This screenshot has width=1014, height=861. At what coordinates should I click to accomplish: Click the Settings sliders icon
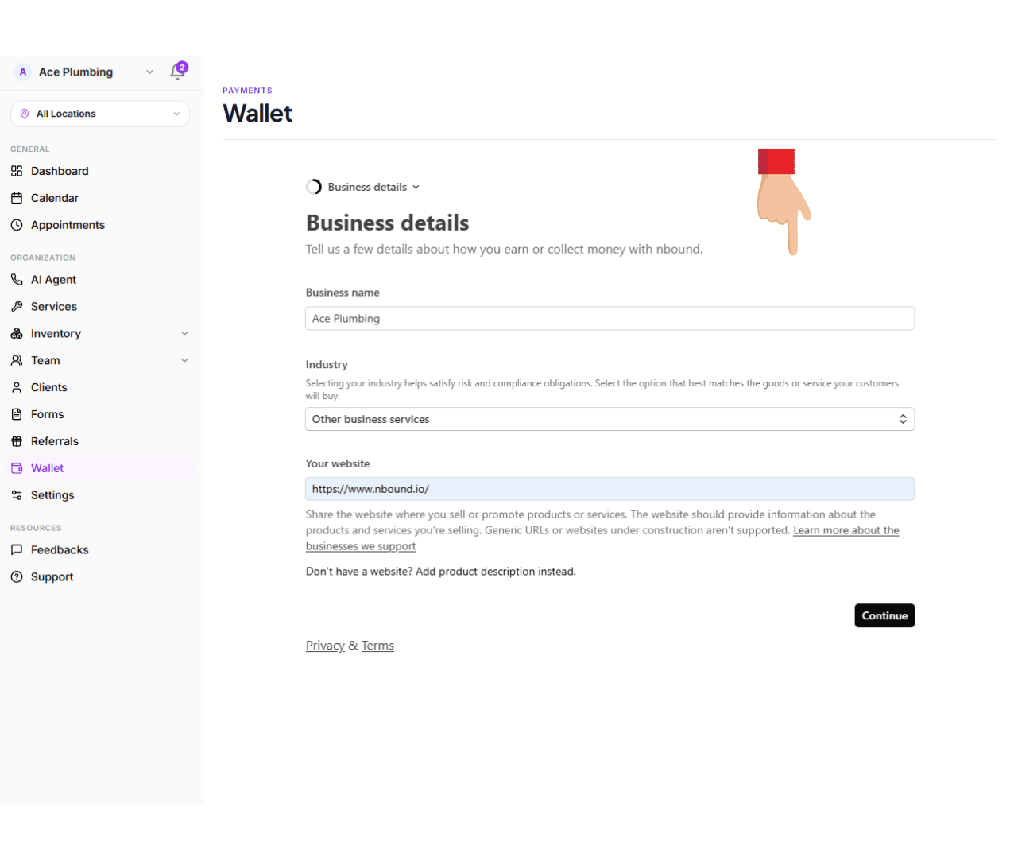pos(17,495)
